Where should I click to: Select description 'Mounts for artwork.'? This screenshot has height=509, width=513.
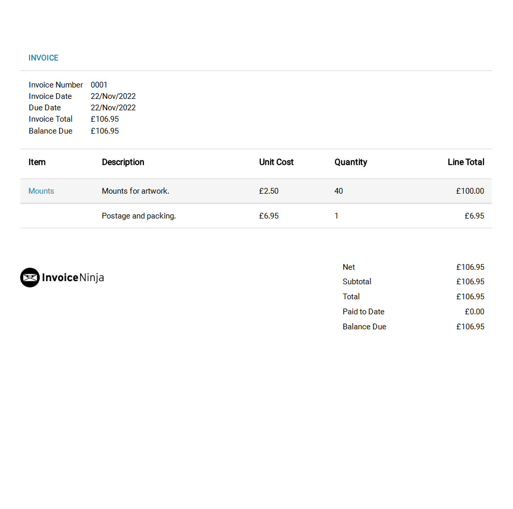[x=136, y=191]
